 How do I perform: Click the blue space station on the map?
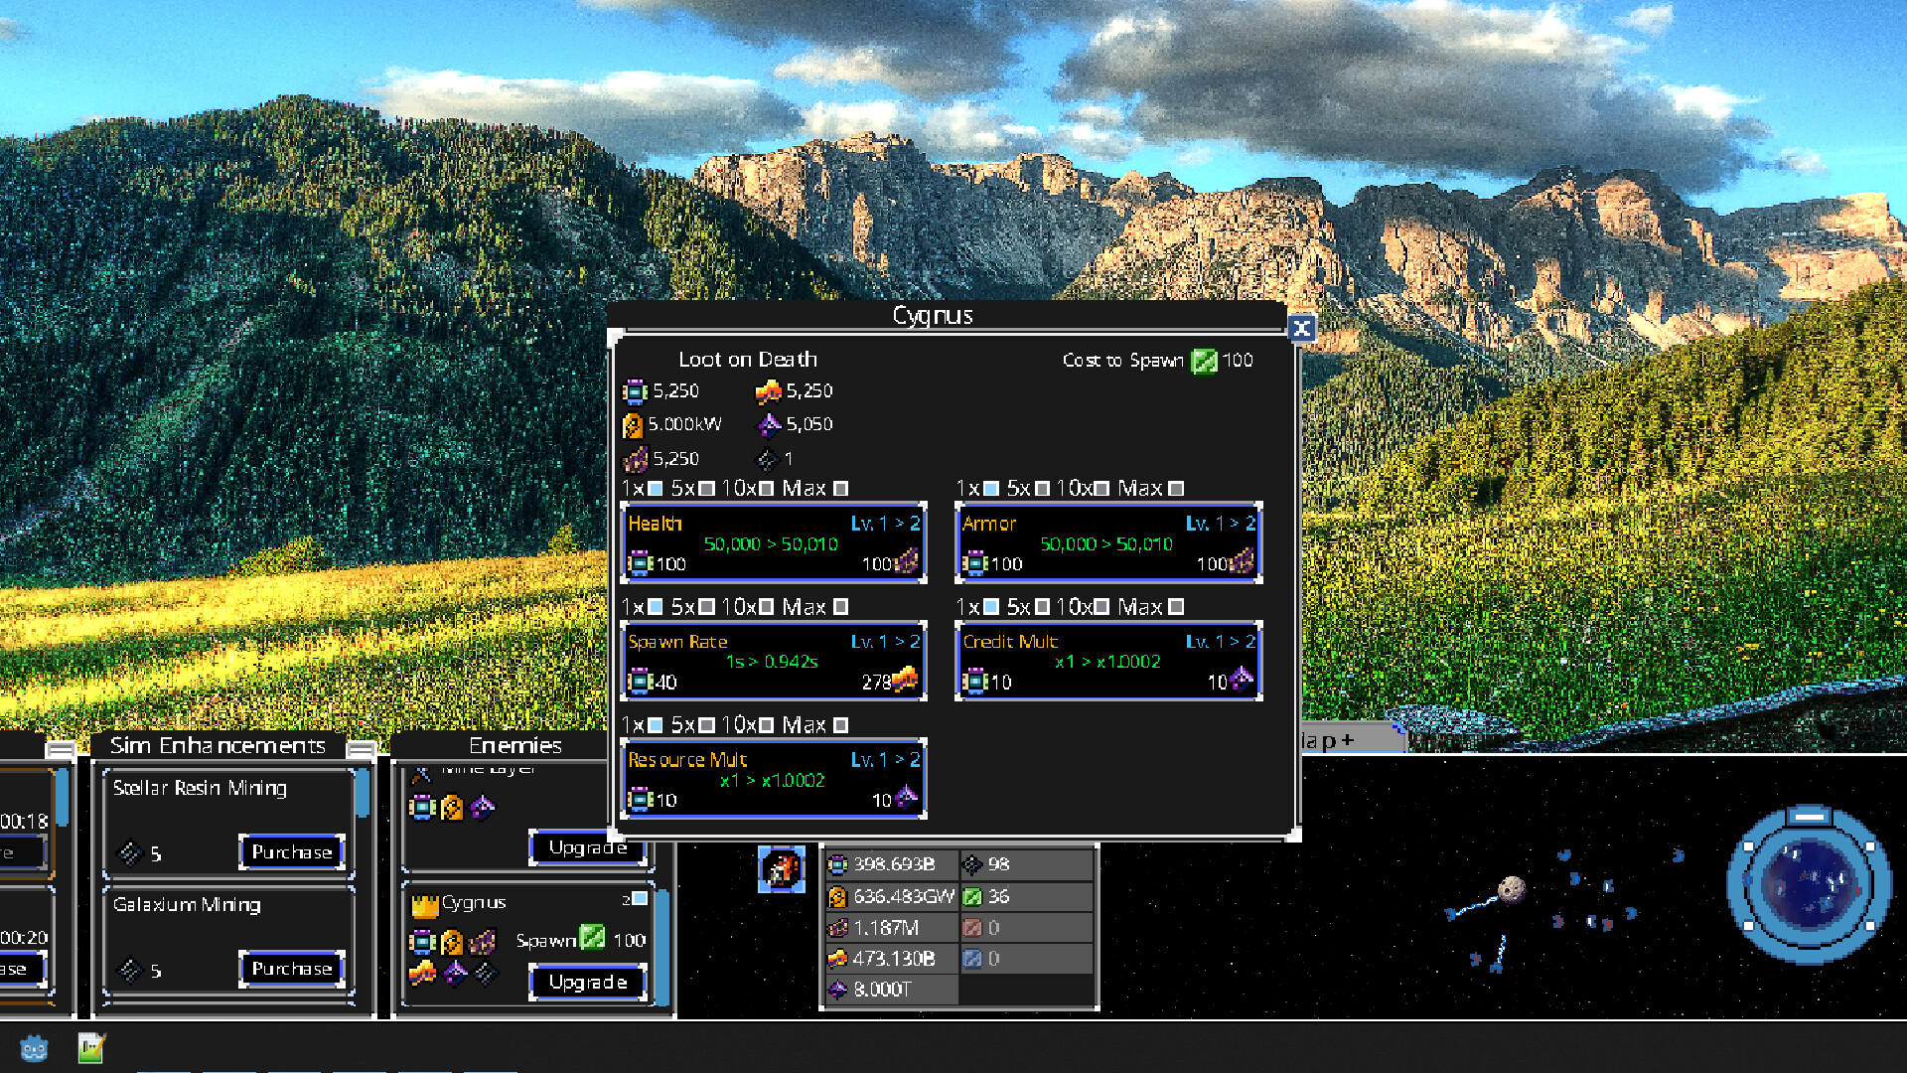1809,882
